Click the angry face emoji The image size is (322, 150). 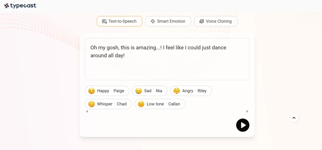(x=177, y=91)
